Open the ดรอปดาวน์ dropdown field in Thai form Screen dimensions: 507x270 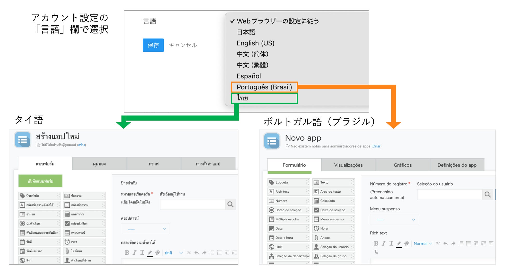click(x=145, y=229)
